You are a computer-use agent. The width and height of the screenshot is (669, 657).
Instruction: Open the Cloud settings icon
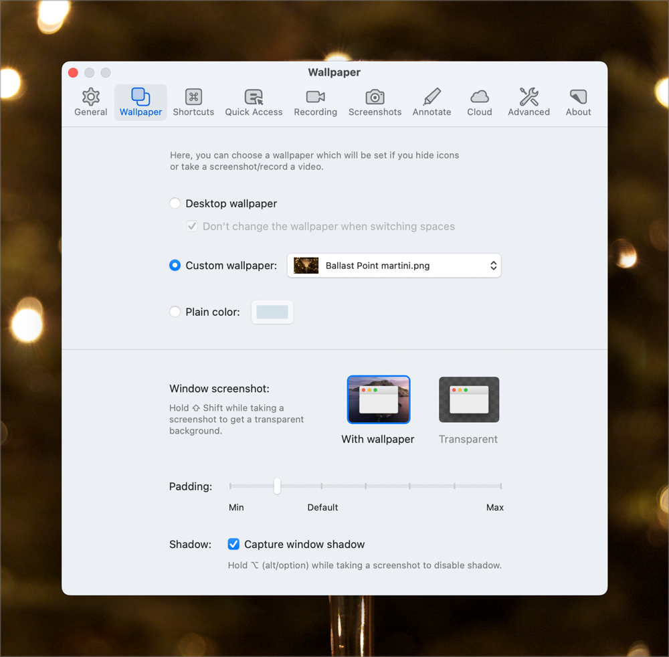(479, 97)
